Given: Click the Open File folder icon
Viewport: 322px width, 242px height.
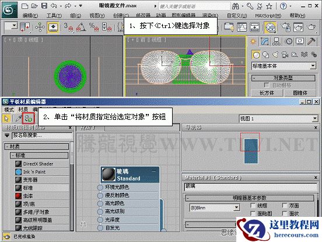Looking at the screenshot, I should coord(34,6).
